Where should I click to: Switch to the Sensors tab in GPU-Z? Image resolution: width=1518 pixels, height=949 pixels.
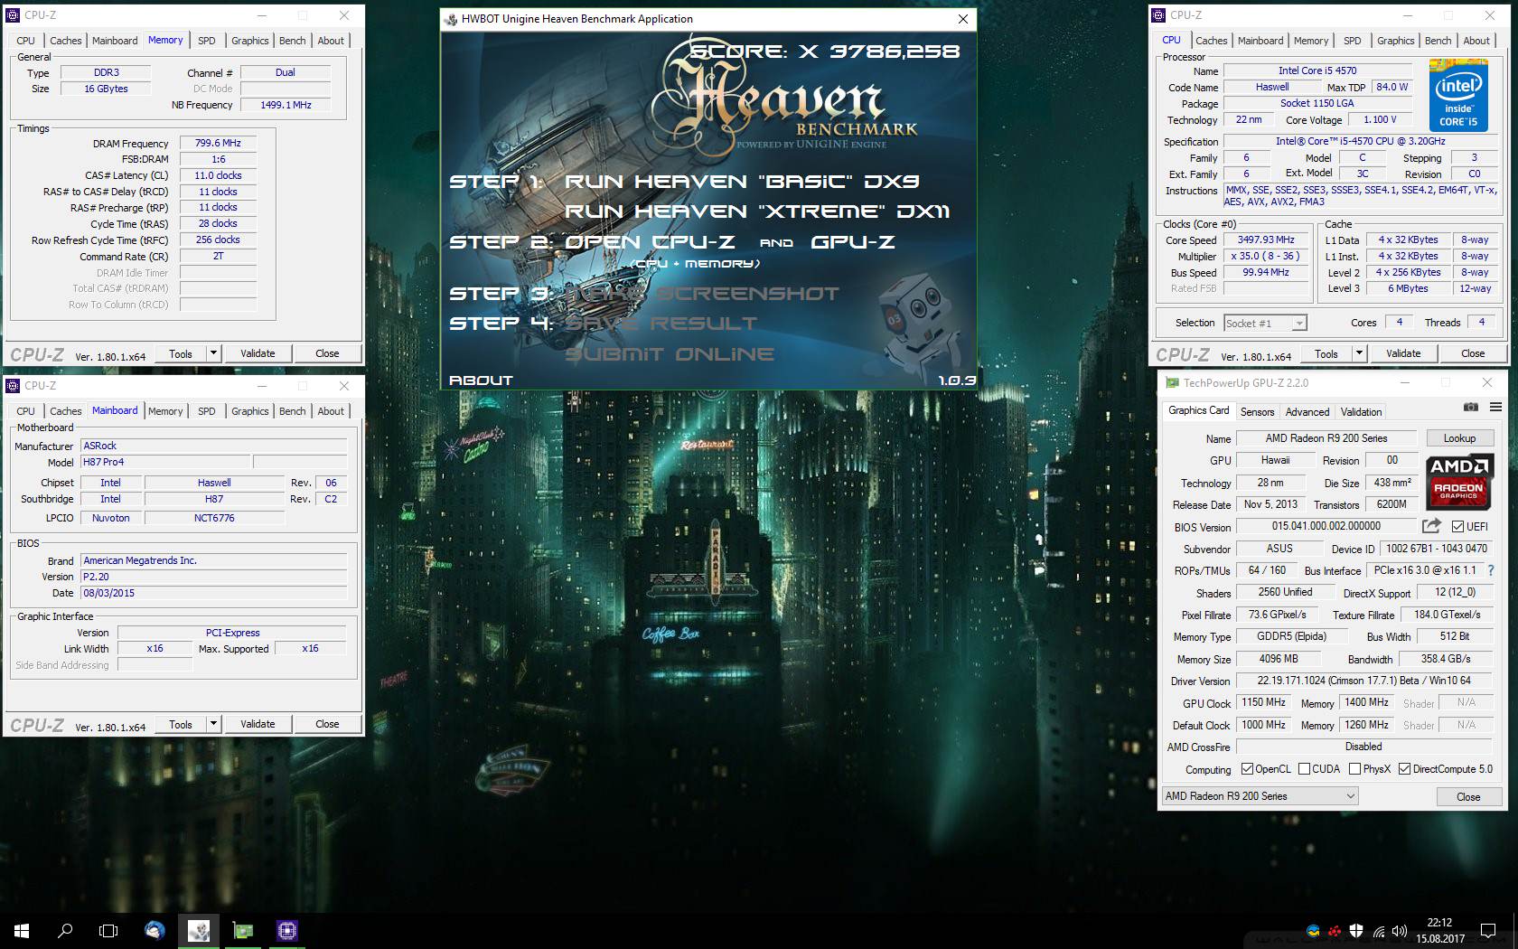click(x=1257, y=412)
